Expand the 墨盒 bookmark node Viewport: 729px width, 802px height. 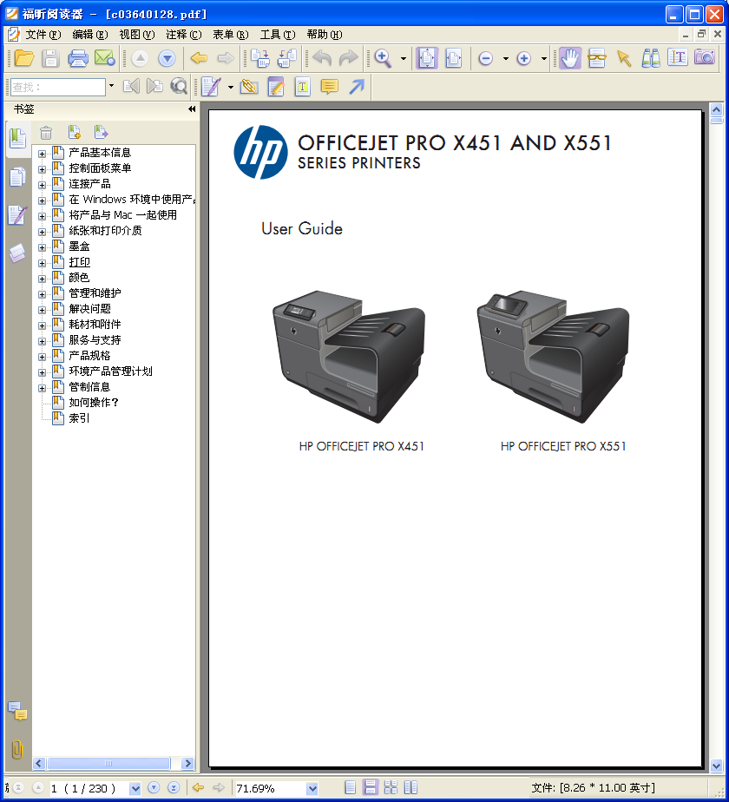42,247
